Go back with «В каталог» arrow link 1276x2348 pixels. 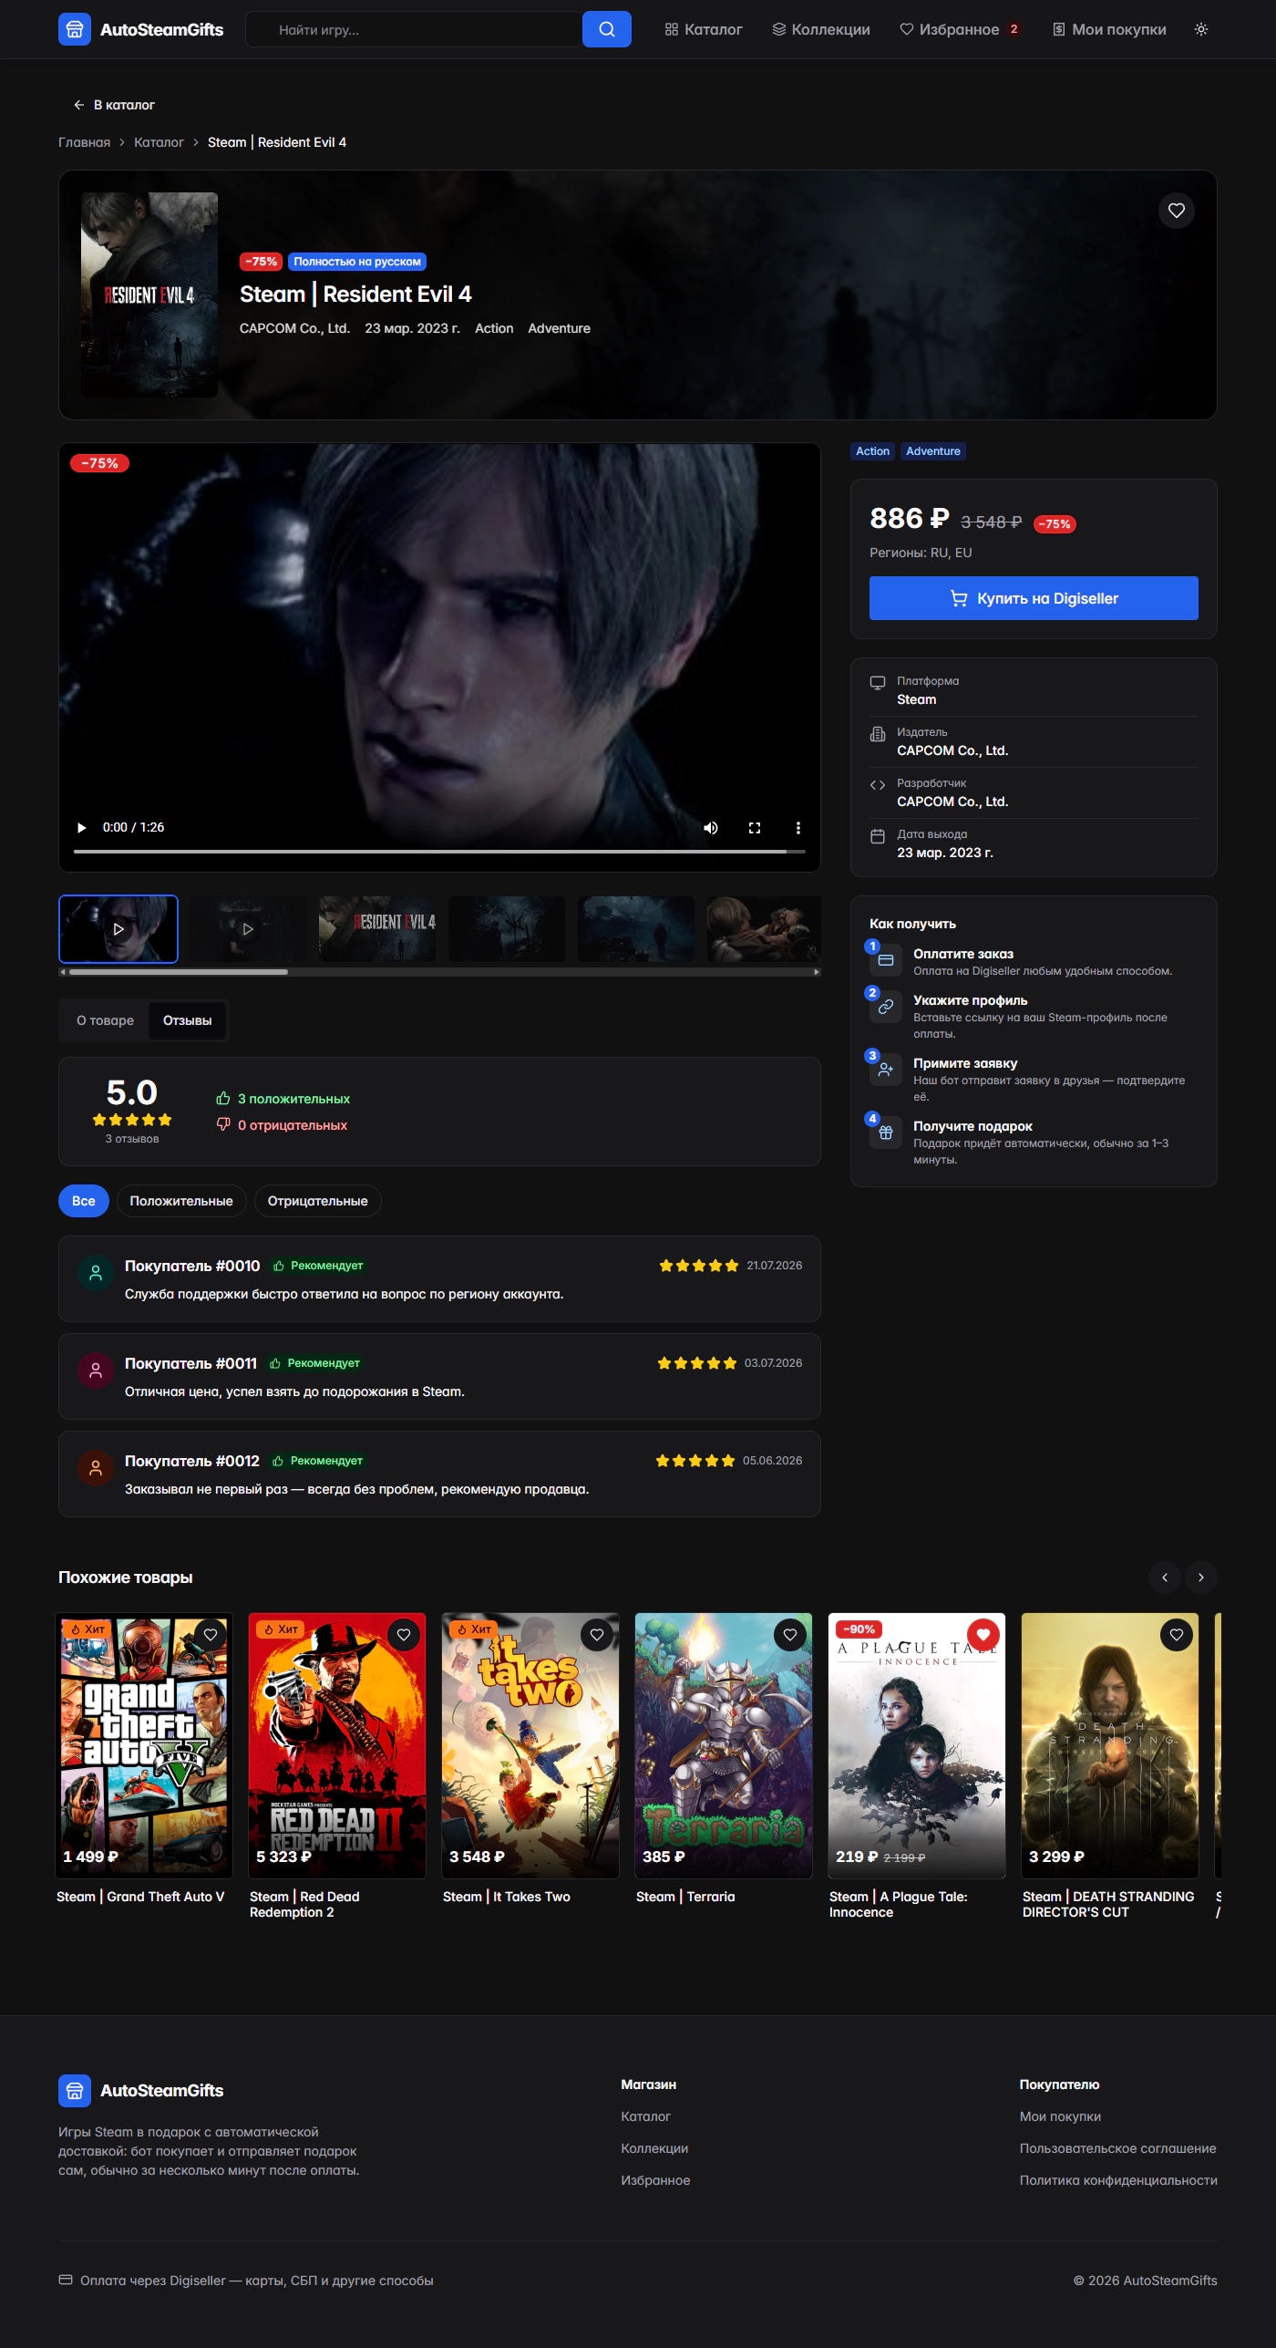pos(114,105)
